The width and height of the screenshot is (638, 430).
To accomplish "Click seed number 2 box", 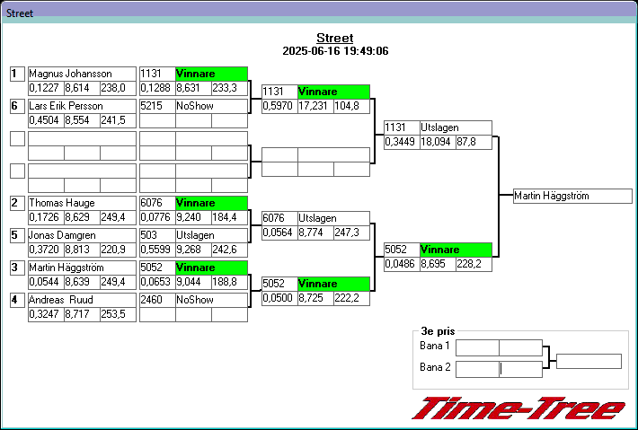I will point(17,203).
